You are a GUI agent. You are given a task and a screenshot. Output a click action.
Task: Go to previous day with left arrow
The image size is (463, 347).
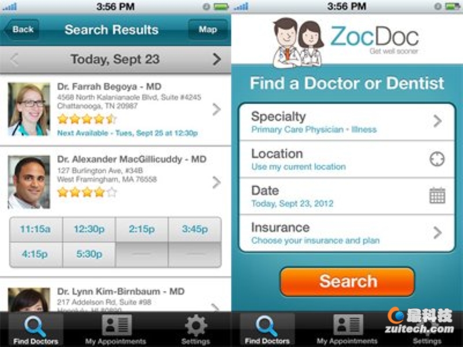coord(14,60)
